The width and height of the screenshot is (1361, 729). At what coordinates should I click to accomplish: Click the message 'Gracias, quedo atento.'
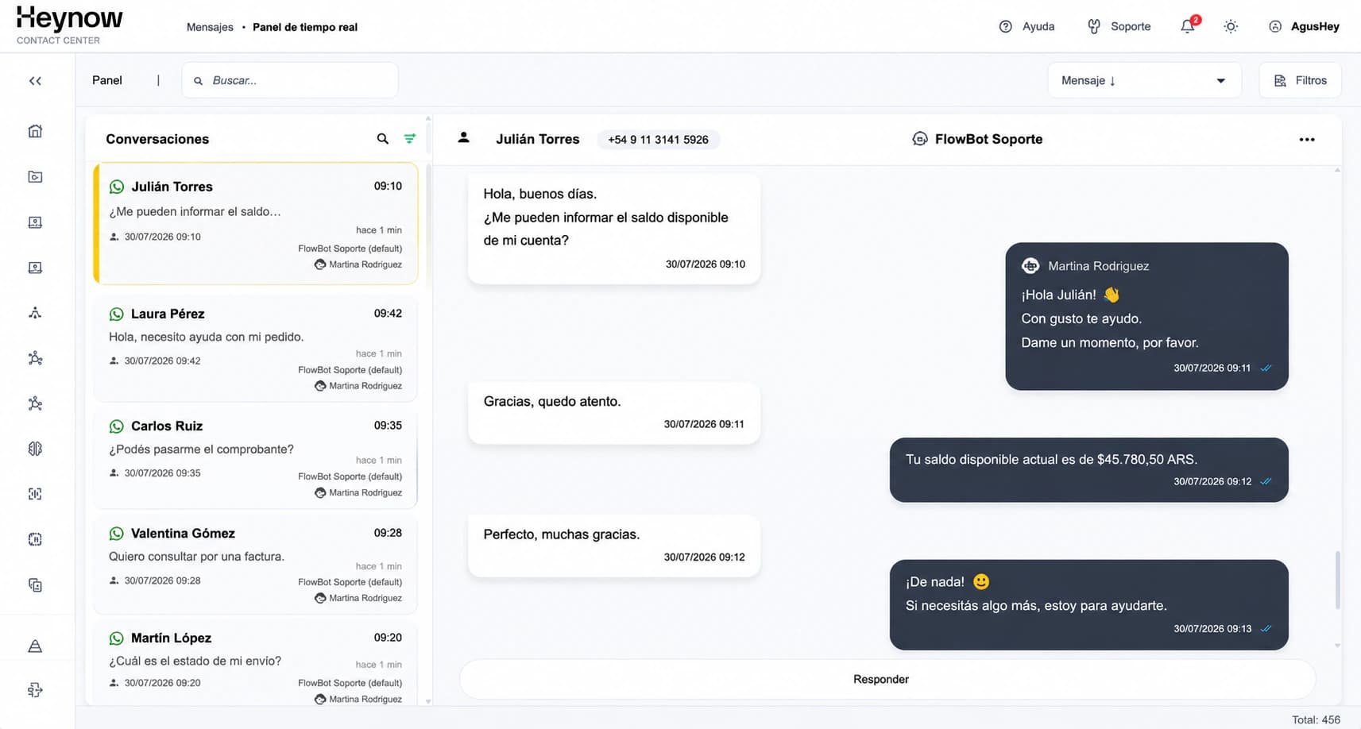(614, 413)
